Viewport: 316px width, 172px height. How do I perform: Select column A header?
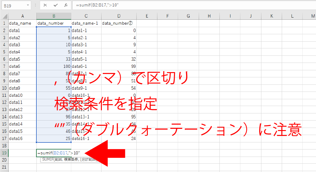point(23,16)
